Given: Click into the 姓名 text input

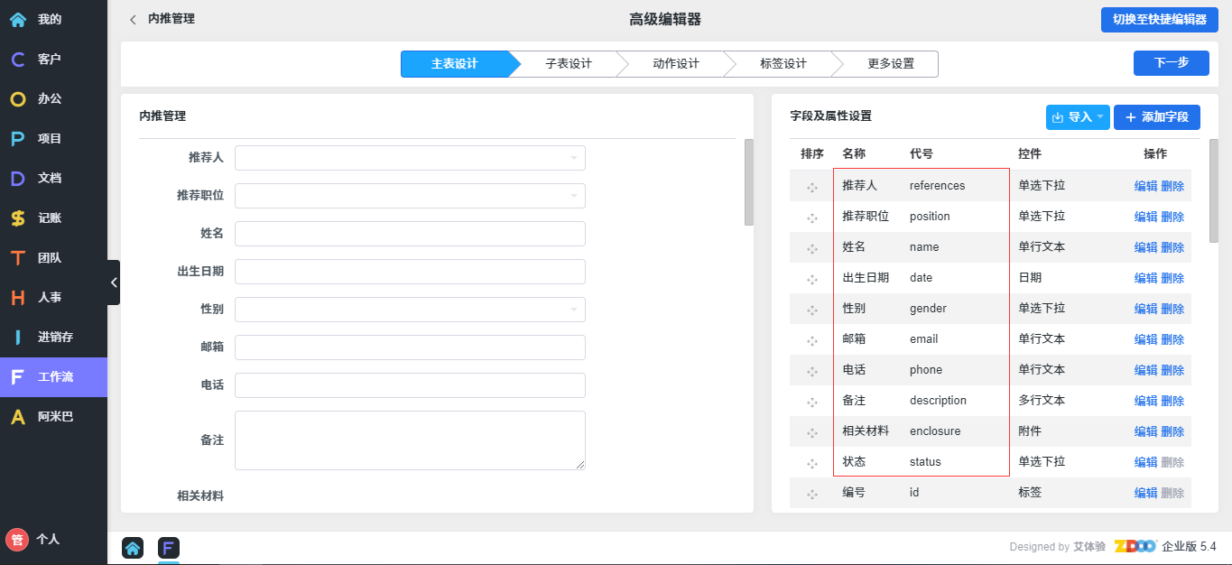Looking at the screenshot, I should (x=410, y=234).
